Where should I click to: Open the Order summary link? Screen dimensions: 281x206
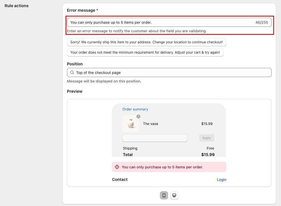point(135,109)
